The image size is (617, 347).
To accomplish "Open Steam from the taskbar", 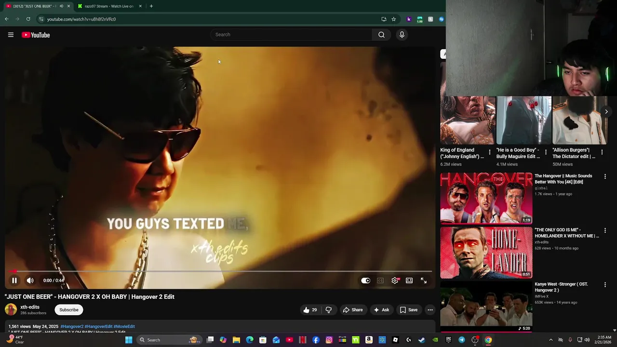I will (x=422, y=340).
